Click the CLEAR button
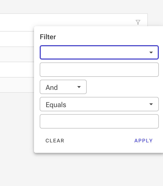The height and width of the screenshot is (186, 163). 55,141
